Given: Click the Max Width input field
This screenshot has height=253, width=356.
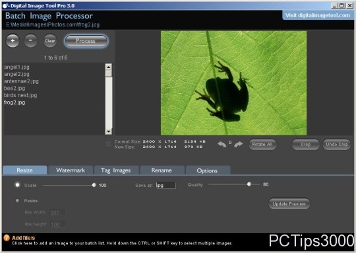Looking at the screenshot, I should [x=57, y=213].
